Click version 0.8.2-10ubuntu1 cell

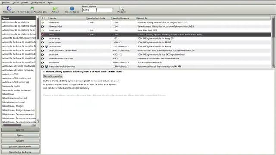pyautogui.click(x=121, y=51)
